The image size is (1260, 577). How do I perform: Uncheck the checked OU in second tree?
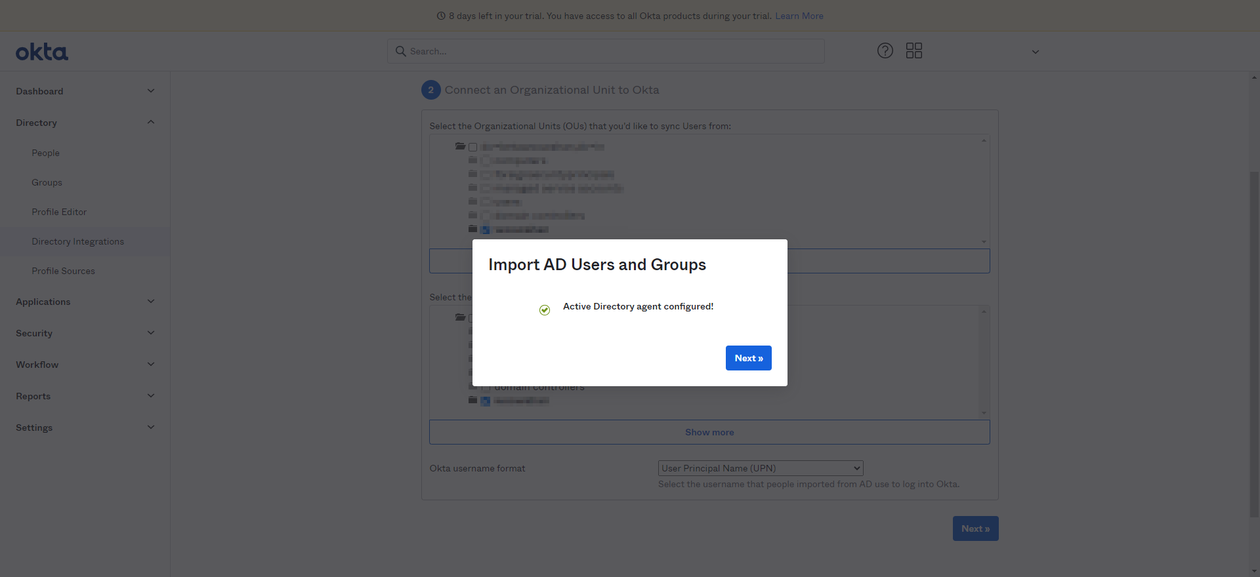click(486, 401)
